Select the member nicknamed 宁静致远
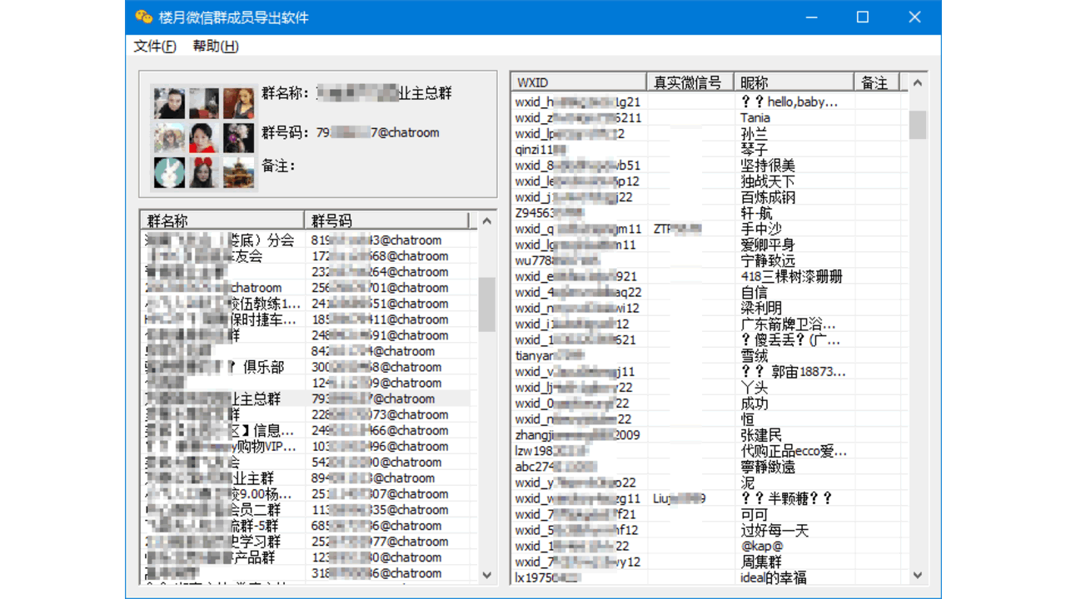1066x599 pixels. [x=767, y=260]
